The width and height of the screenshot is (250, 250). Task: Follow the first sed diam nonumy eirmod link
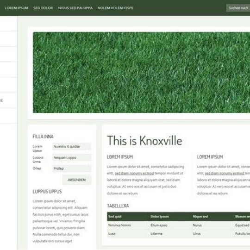pyautogui.click(x=134, y=173)
